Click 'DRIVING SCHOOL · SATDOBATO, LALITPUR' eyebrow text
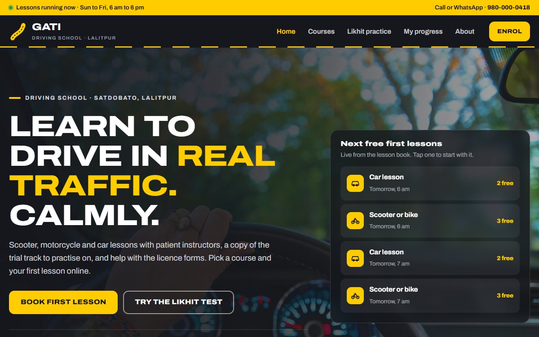Screen dimensions: 539x337 [101, 98]
